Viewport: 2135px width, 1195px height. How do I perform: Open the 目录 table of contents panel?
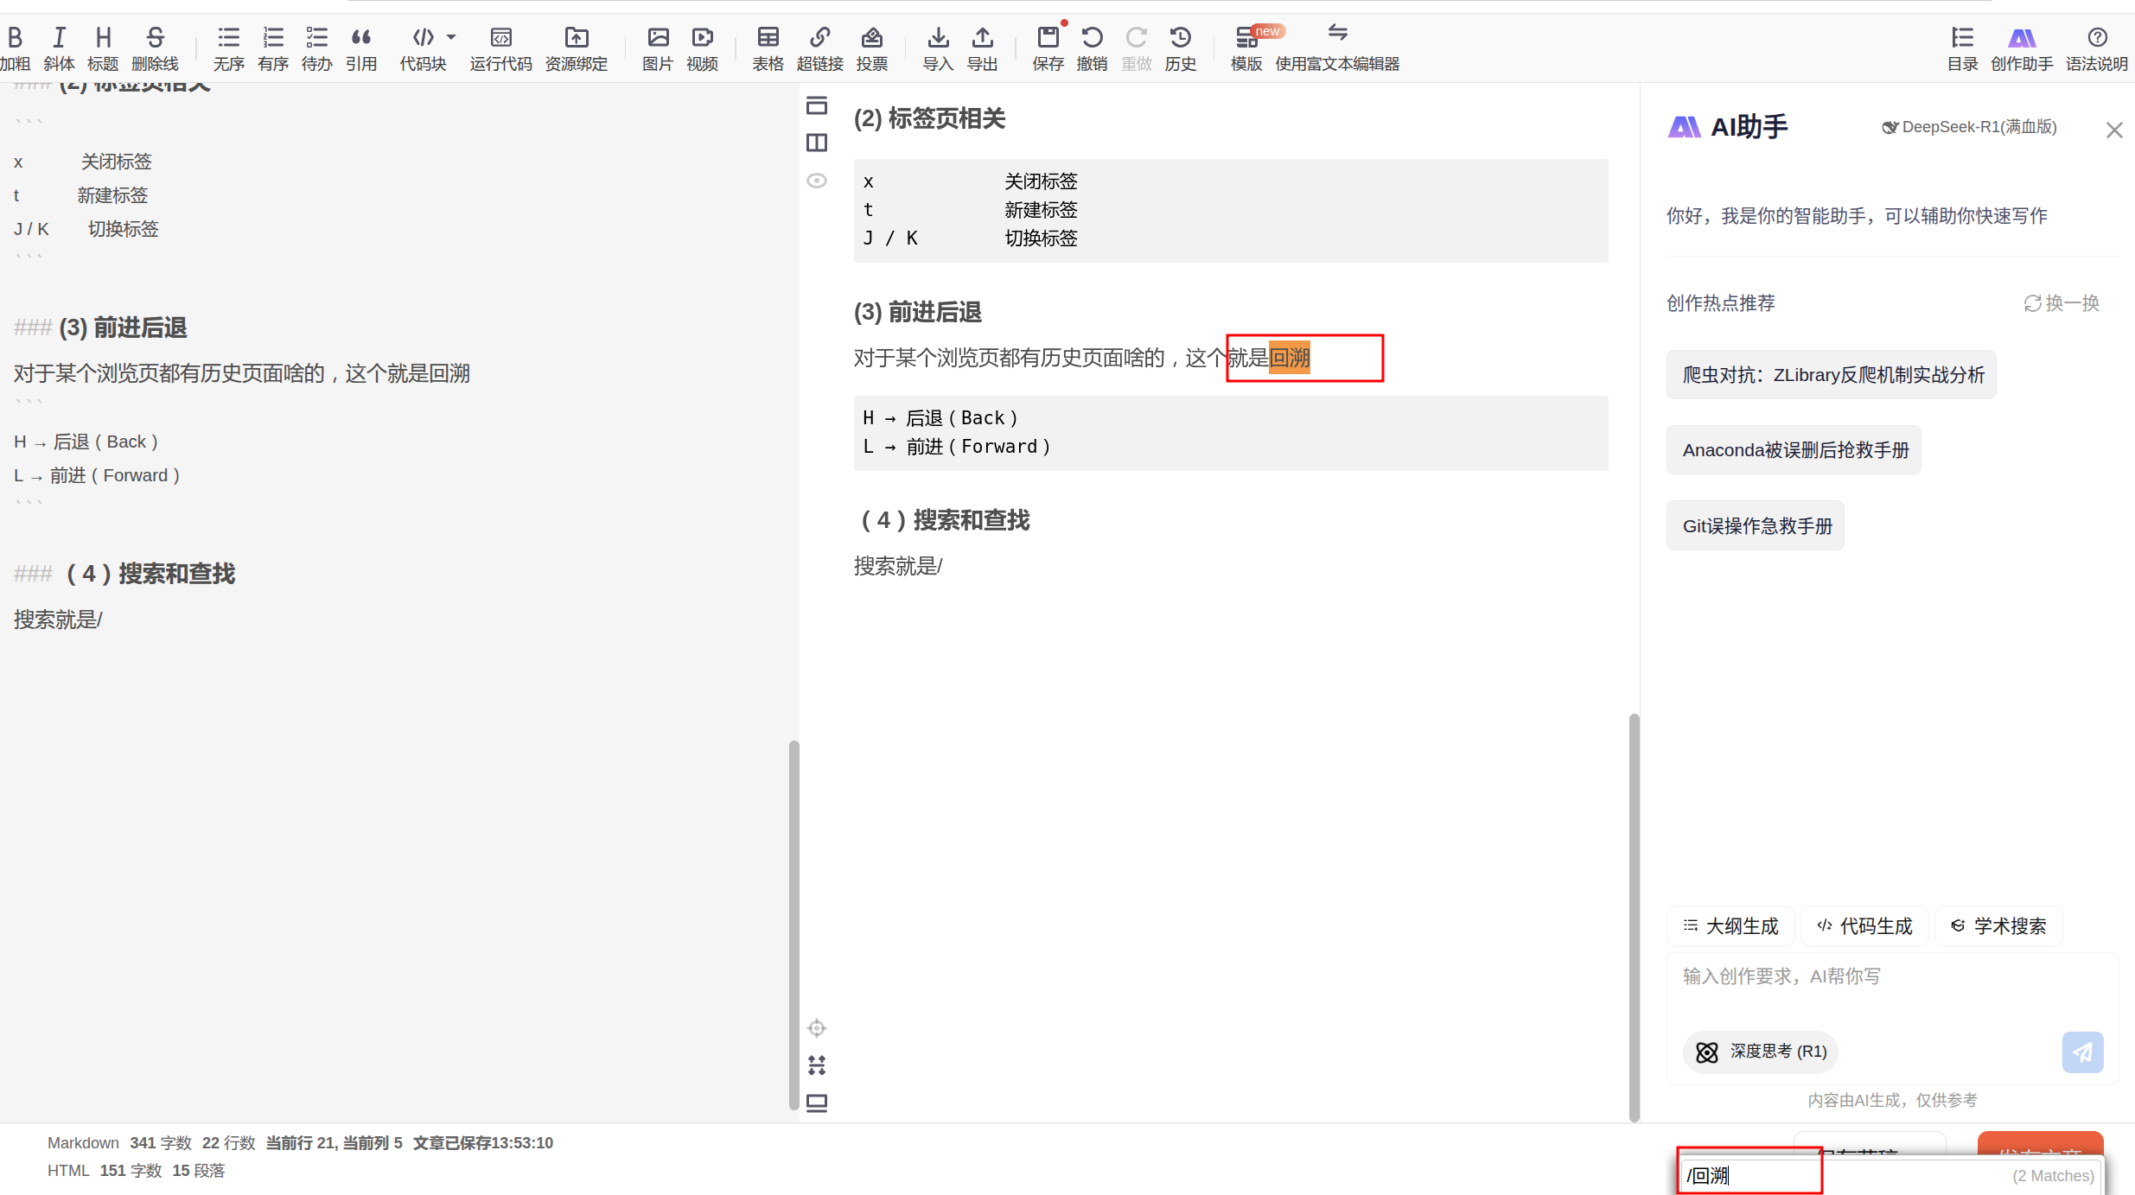point(1962,48)
